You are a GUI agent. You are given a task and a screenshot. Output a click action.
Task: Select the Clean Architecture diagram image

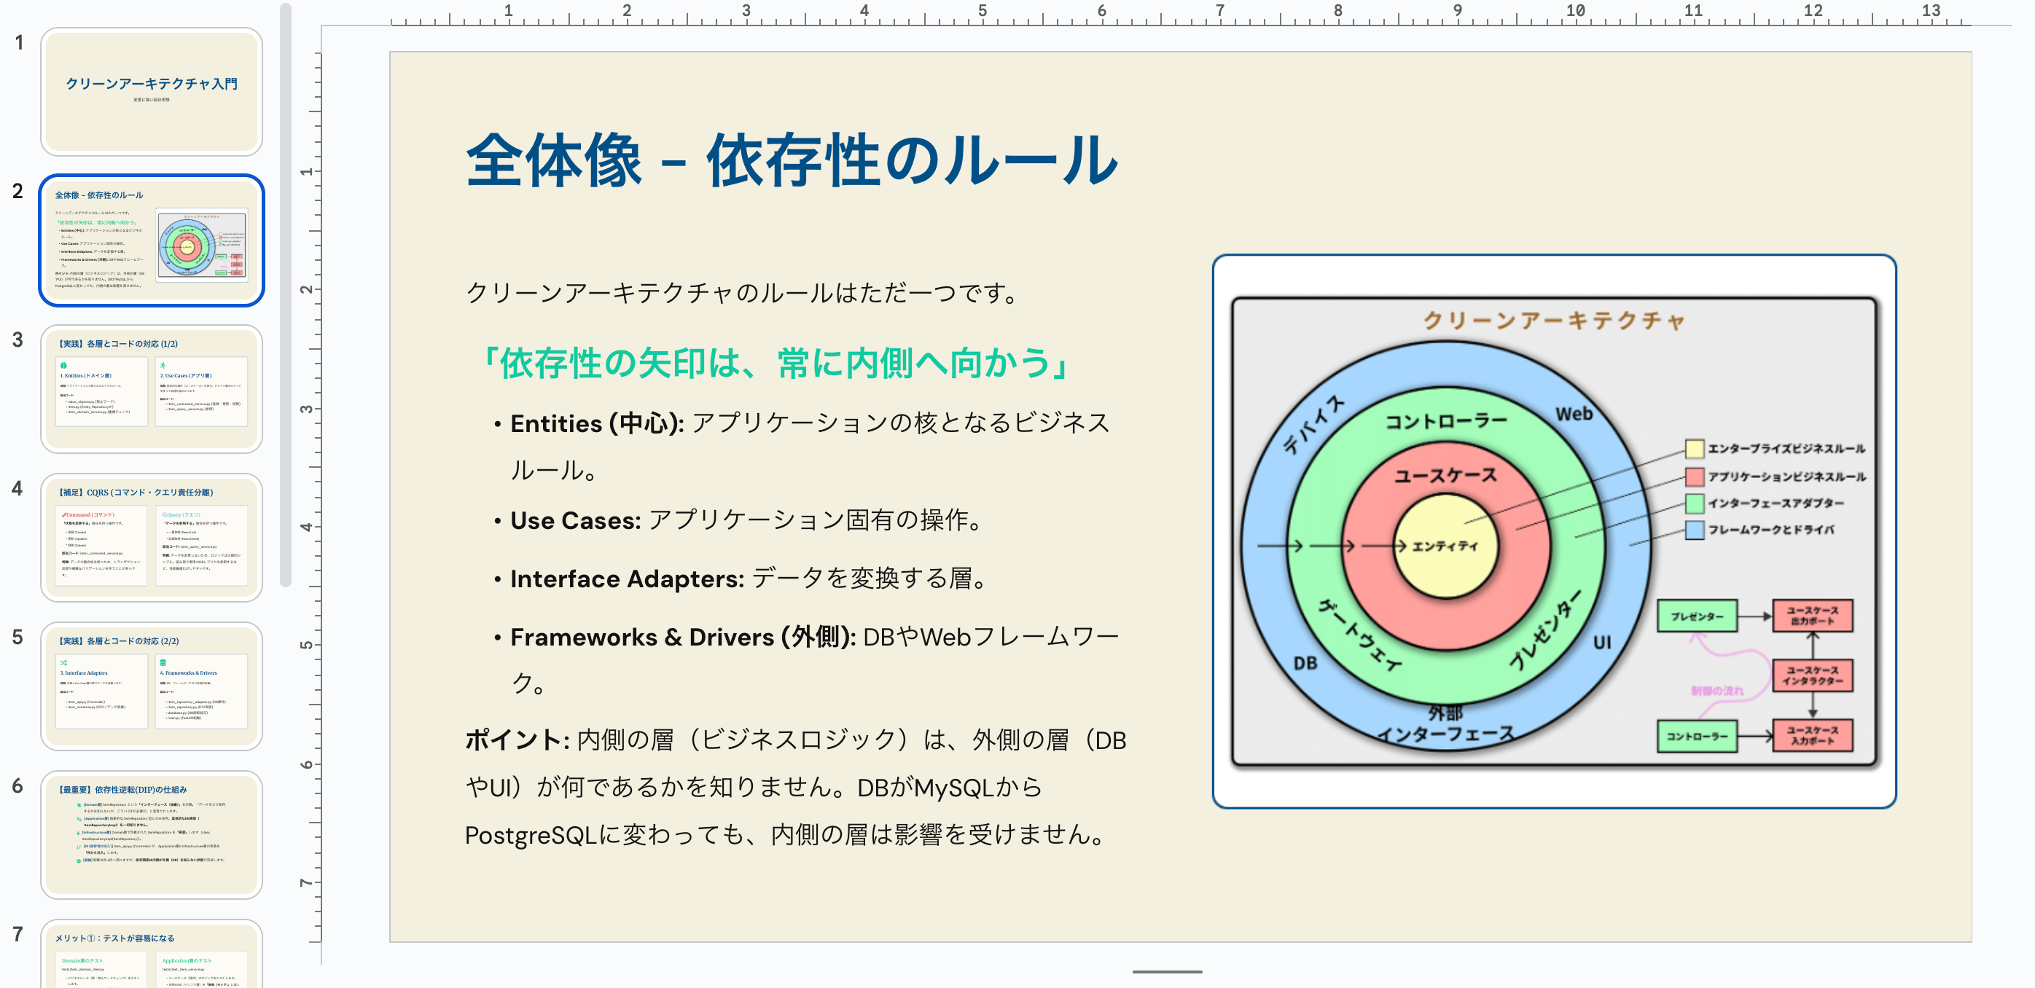click(x=1553, y=530)
